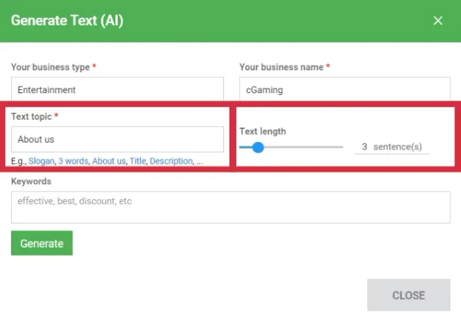The height and width of the screenshot is (321, 461).
Task: Select the Slogan example link
Action: click(x=41, y=161)
